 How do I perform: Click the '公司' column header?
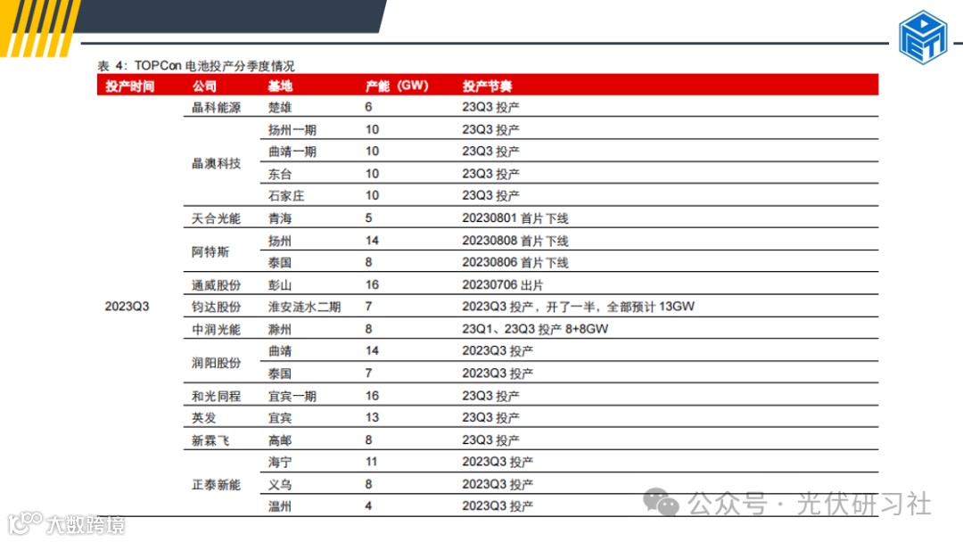(x=204, y=86)
